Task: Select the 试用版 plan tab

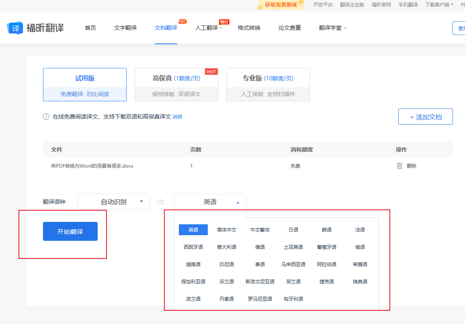Action: (x=85, y=84)
